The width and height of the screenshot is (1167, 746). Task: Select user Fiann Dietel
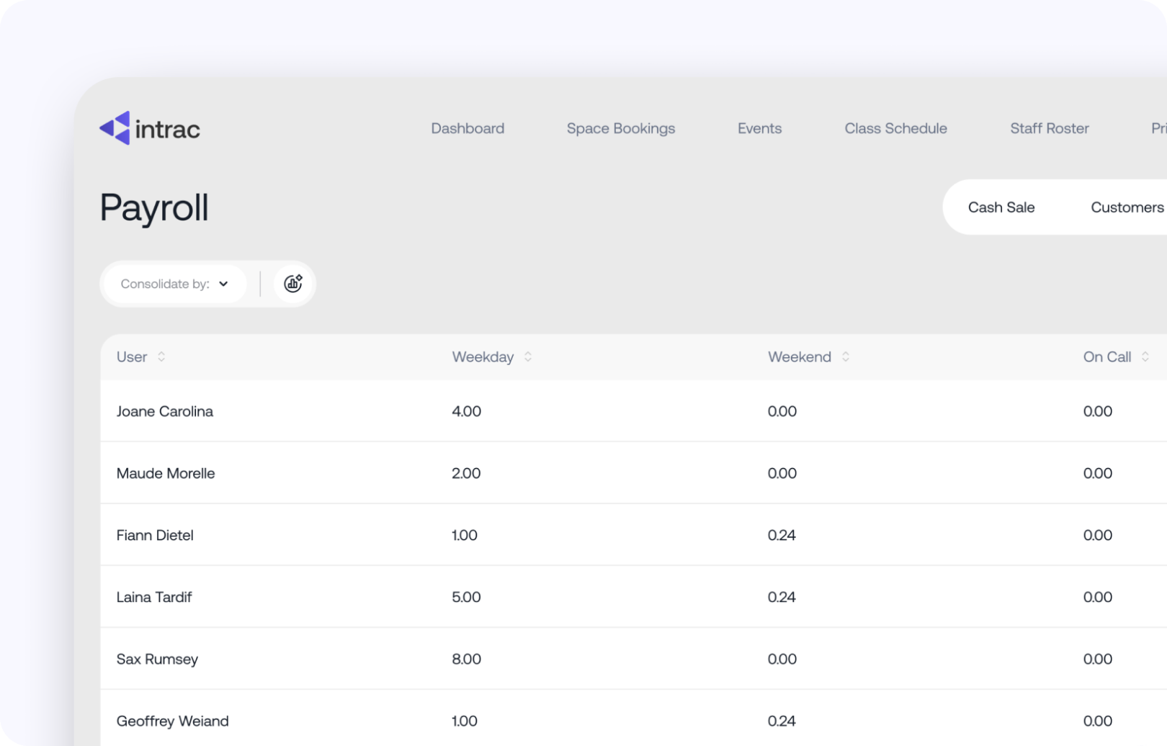coord(155,535)
